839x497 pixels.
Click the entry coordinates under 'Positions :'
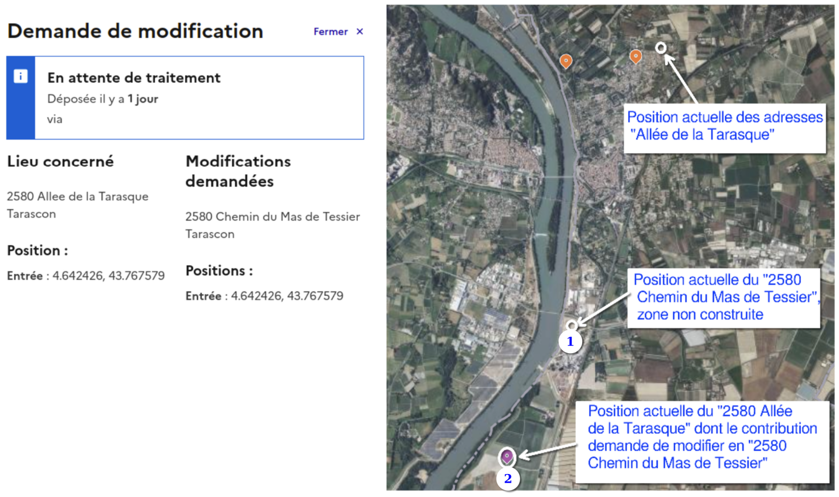click(264, 296)
